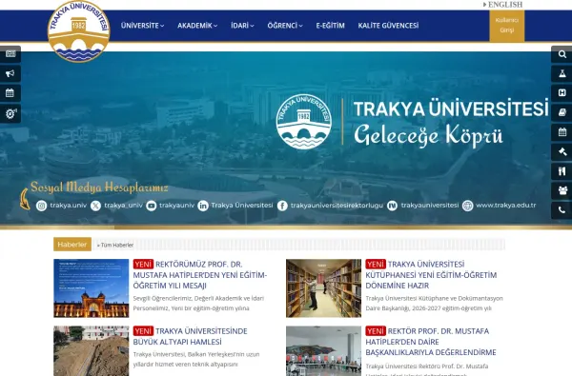Expand the ÜNİVERSİTE dropdown menu
Screen dimensions: 572x376
click(142, 26)
